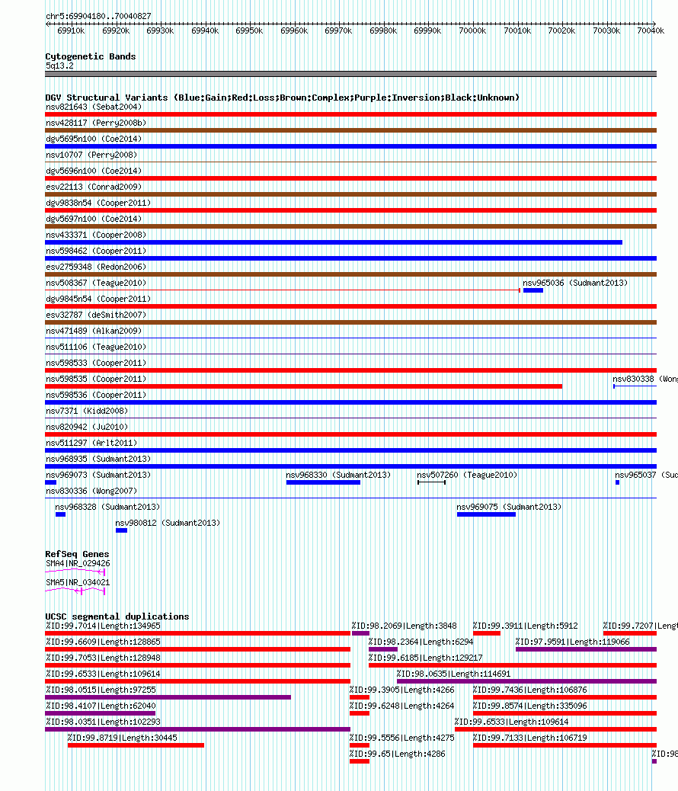This screenshot has height=791, width=678.
Task: Click the RefSeq Genes track title
Action: pos(77,554)
